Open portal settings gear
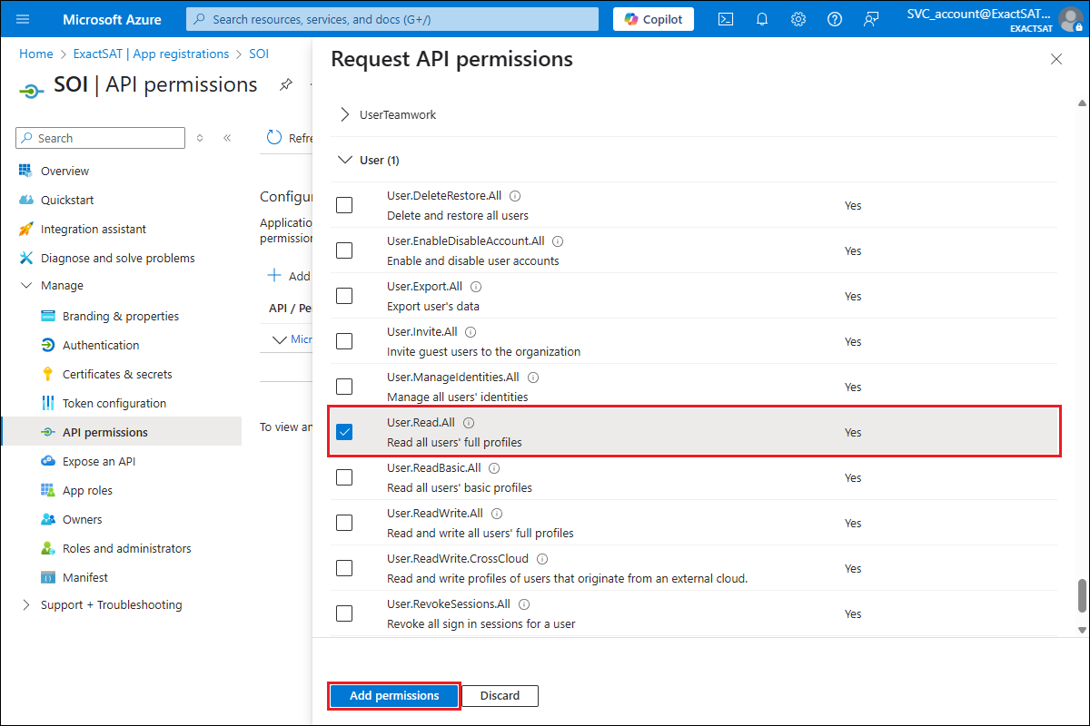Screen dimensions: 1090x726 [x=798, y=19]
